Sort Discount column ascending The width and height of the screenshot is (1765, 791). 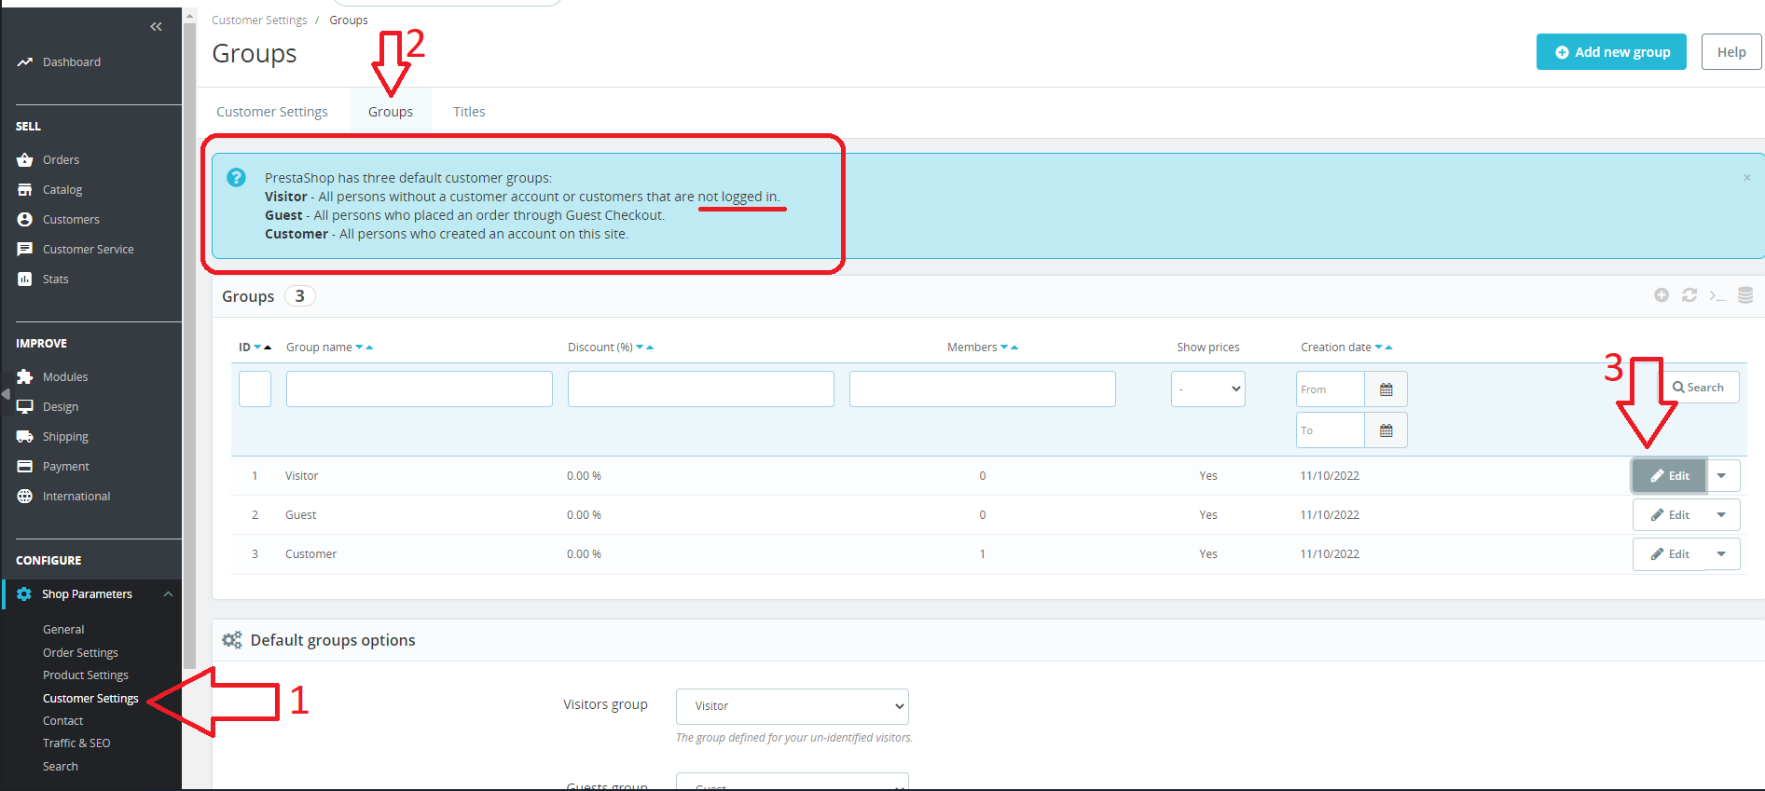tap(650, 348)
